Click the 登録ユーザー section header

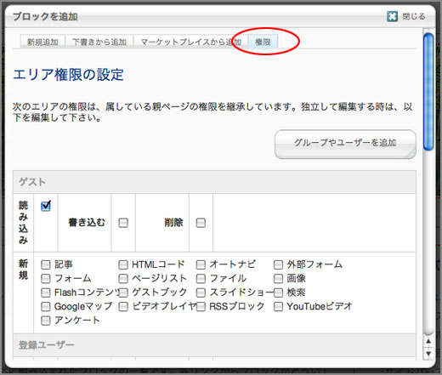214,345
